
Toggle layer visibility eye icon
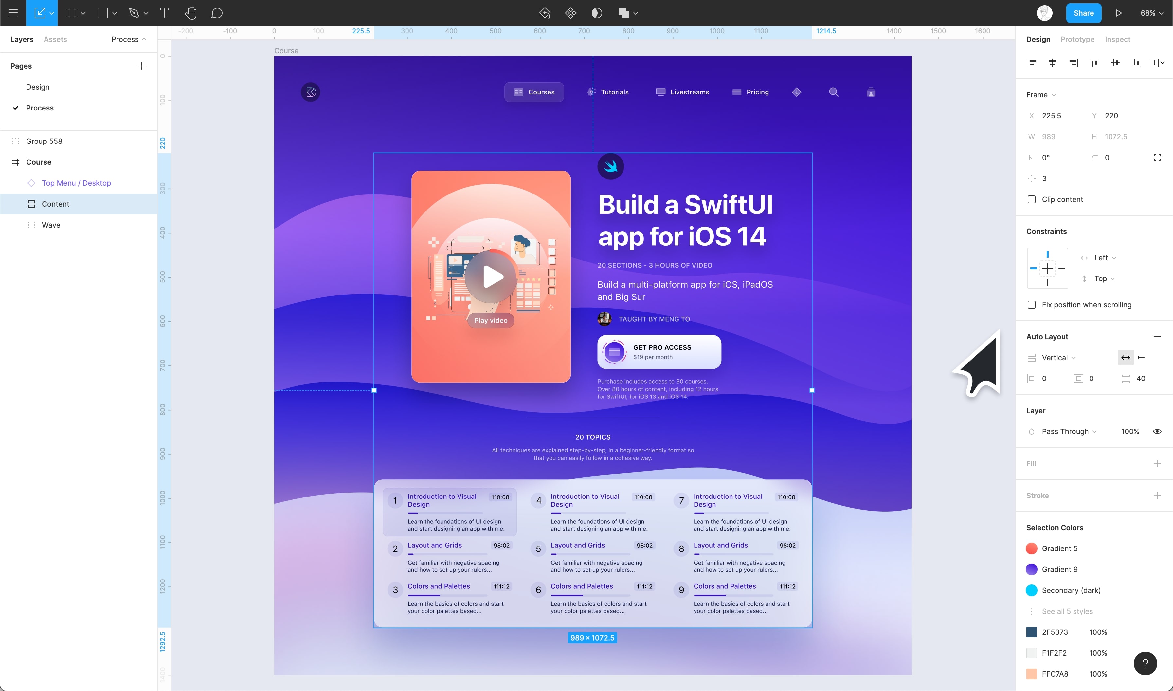click(x=1157, y=432)
